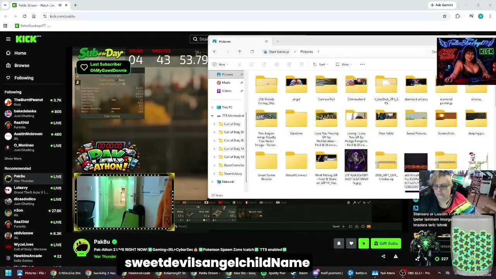
Task: Bookmark this page with the star icon
Action: tap(444, 16)
